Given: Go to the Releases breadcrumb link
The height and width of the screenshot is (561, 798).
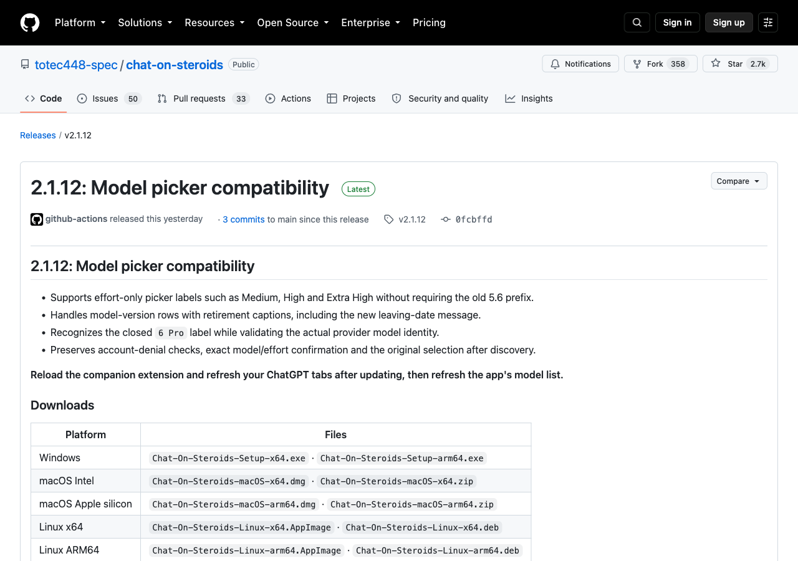Looking at the screenshot, I should pyautogui.click(x=38, y=135).
